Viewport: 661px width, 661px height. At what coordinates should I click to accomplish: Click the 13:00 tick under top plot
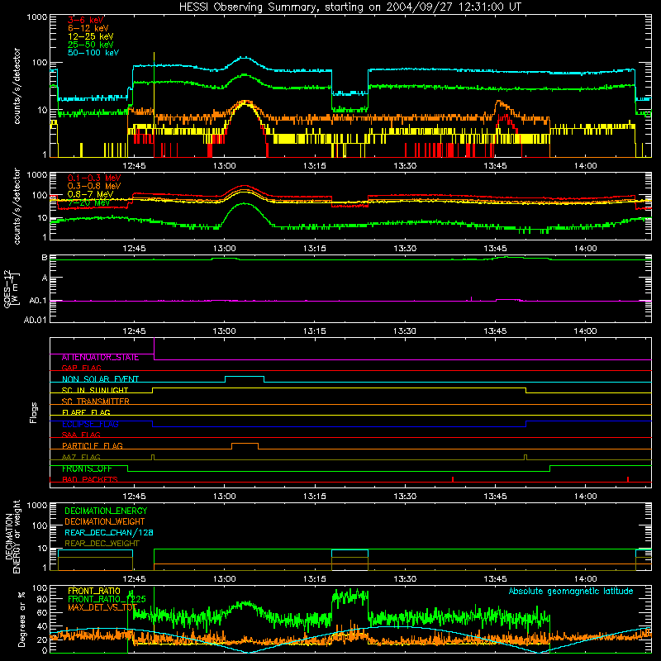click(x=224, y=166)
